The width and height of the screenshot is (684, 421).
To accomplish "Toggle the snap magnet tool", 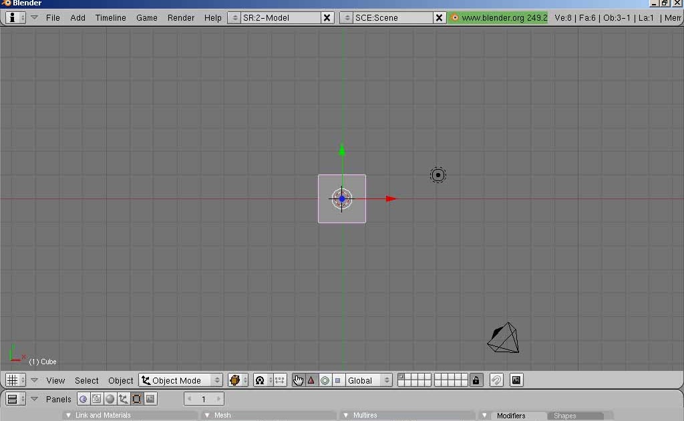I will tap(496, 380).
